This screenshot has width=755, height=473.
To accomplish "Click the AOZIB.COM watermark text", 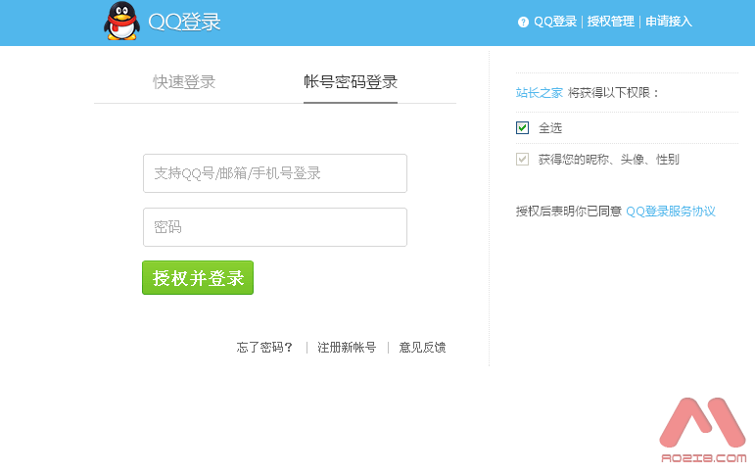I will click(703, 458).
